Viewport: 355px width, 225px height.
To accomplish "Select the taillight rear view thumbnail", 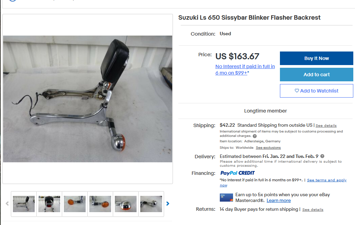I will [x=49, y=204].
